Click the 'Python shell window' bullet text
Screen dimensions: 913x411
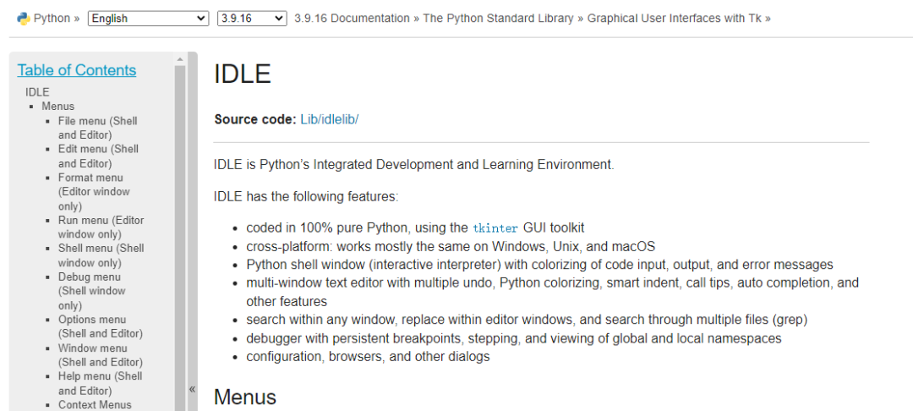pos(539,265)
